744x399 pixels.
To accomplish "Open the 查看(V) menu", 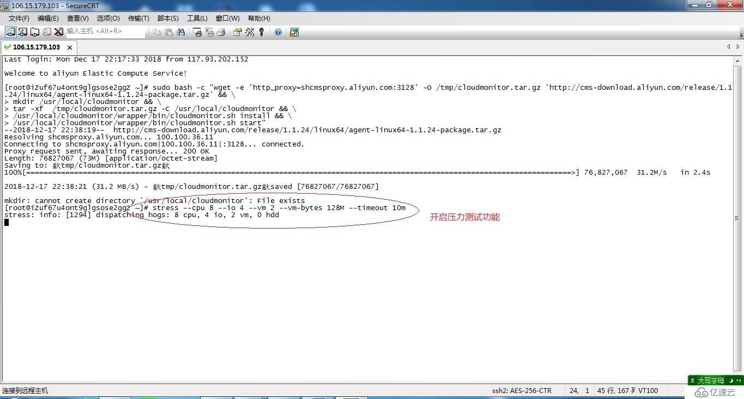I will tap(78, 19).
